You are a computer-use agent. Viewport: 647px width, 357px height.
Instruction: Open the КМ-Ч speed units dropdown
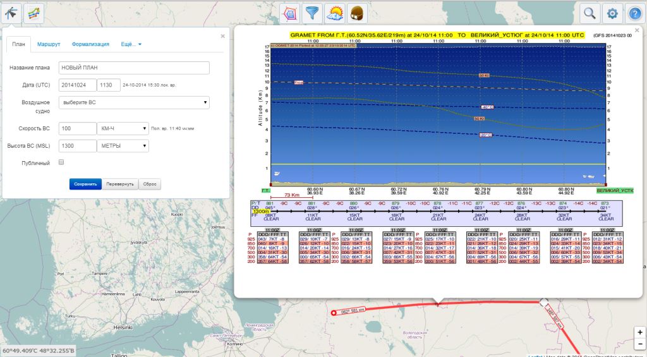point(123,128)
